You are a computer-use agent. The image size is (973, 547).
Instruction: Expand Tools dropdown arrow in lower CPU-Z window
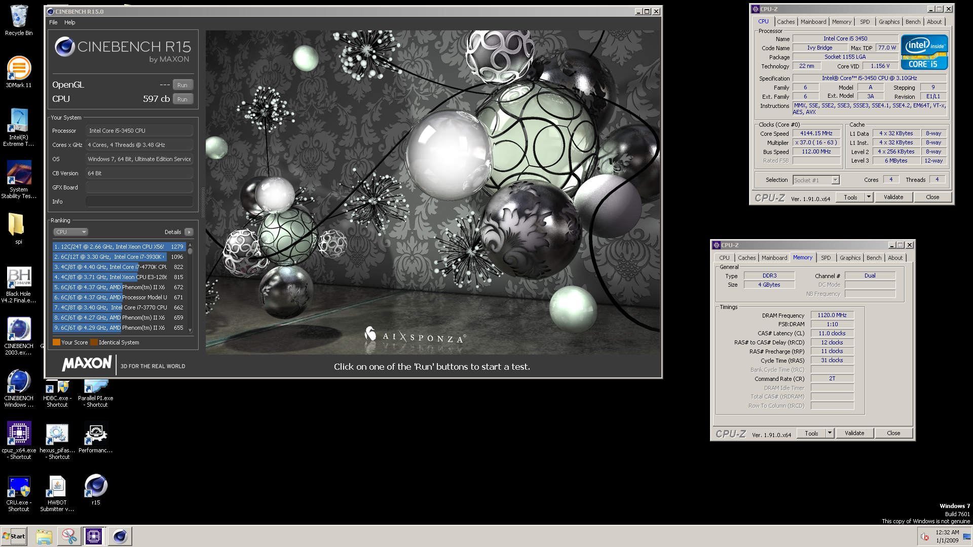coord(830,434)
